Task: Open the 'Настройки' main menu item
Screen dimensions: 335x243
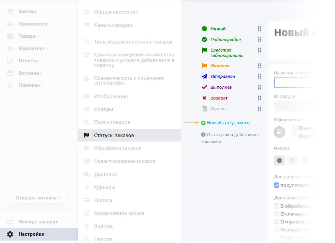Action: pyautogui.click(x=31, y=234)
